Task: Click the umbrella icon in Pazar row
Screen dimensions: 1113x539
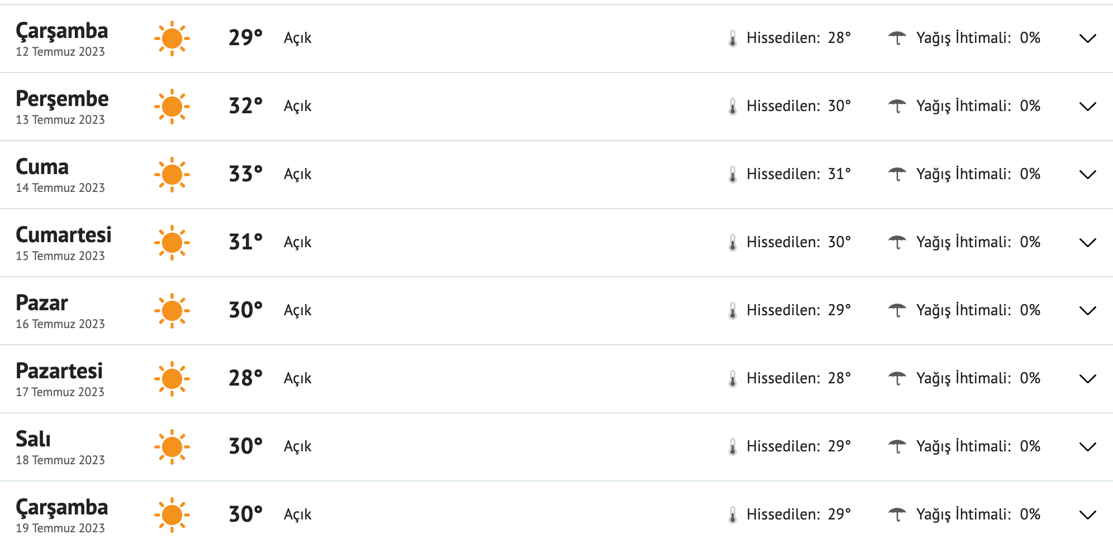Action: click(x=897, y=310)
